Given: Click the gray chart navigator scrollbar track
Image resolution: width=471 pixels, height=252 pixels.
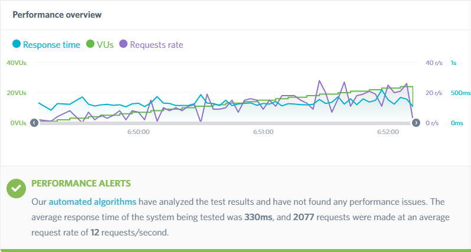Looking at the screenshot, I should tap(224, 123).
